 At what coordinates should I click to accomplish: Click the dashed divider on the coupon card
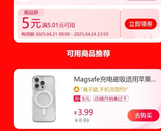pos(121,24)
